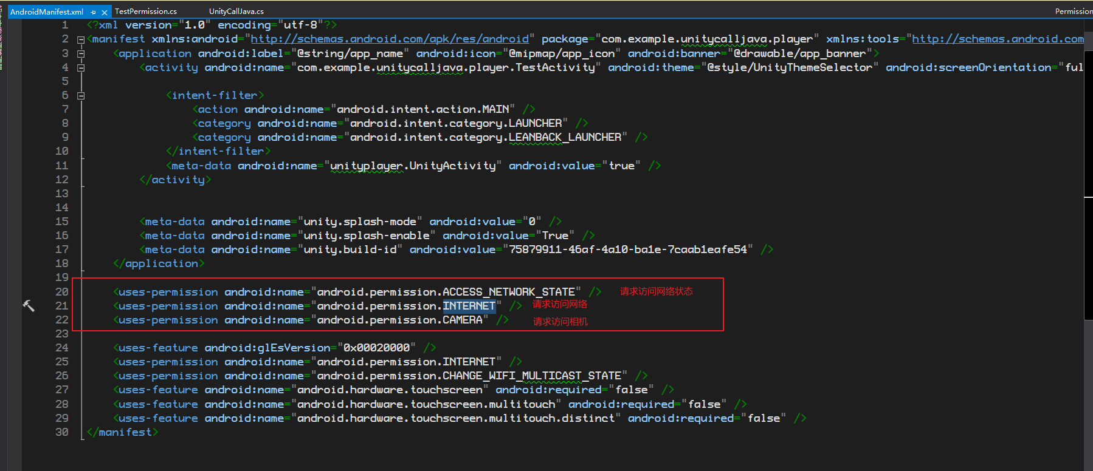1093x471 pixels.
Task: Click the @mipmap/app_icon icon value
Action: [562, 53]
